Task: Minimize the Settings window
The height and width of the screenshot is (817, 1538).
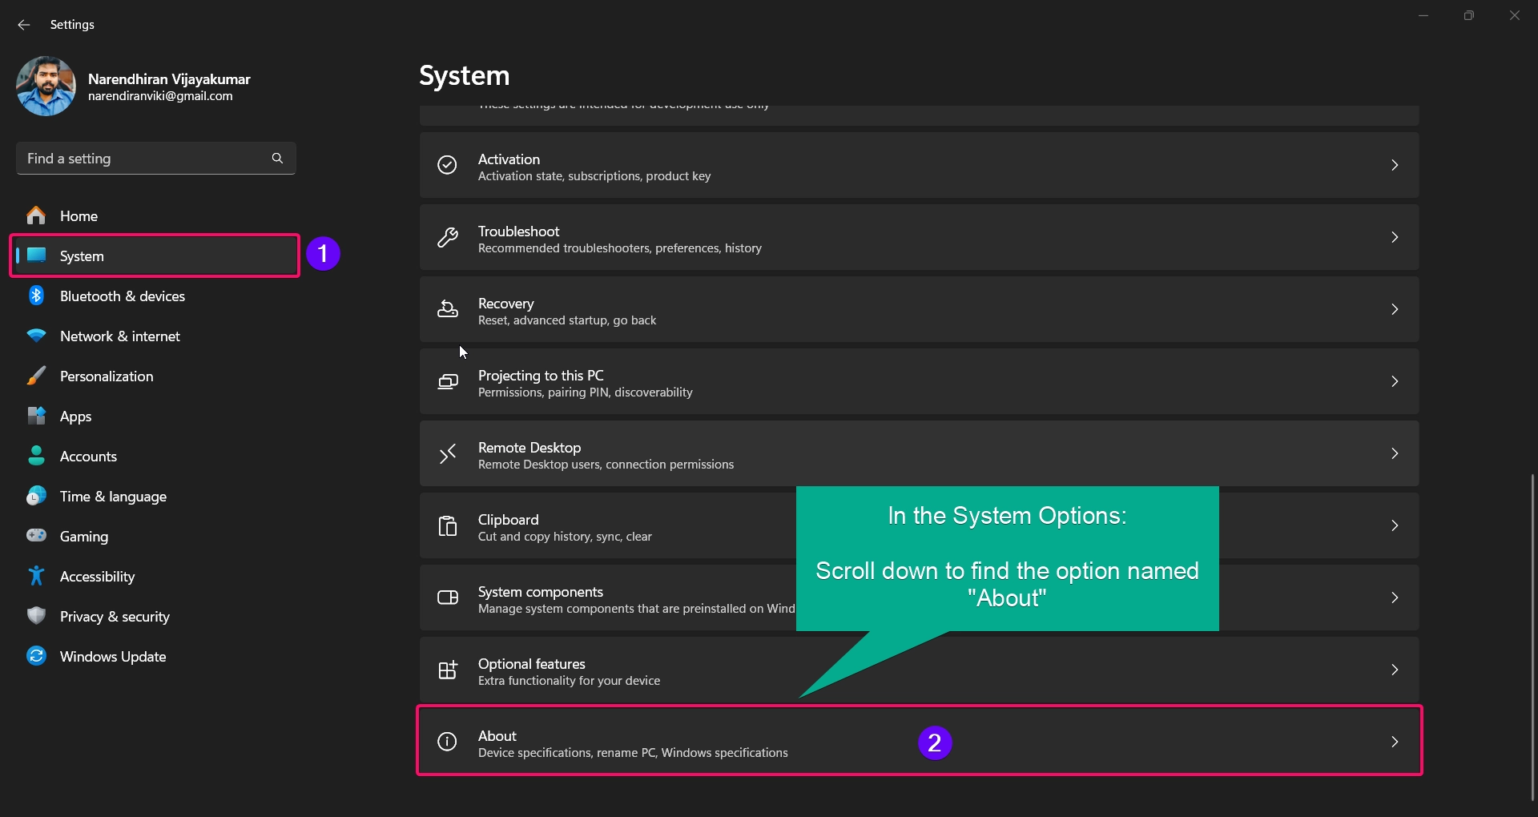Action: 1423,15
